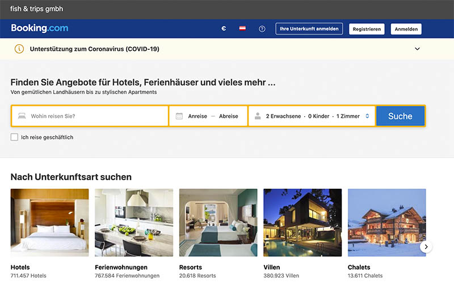The width and height of the screenshot is (454, 302).
Task: Enable 'Ich reise geschäftlich' checkbox
Action: click(x=14, y=137)
